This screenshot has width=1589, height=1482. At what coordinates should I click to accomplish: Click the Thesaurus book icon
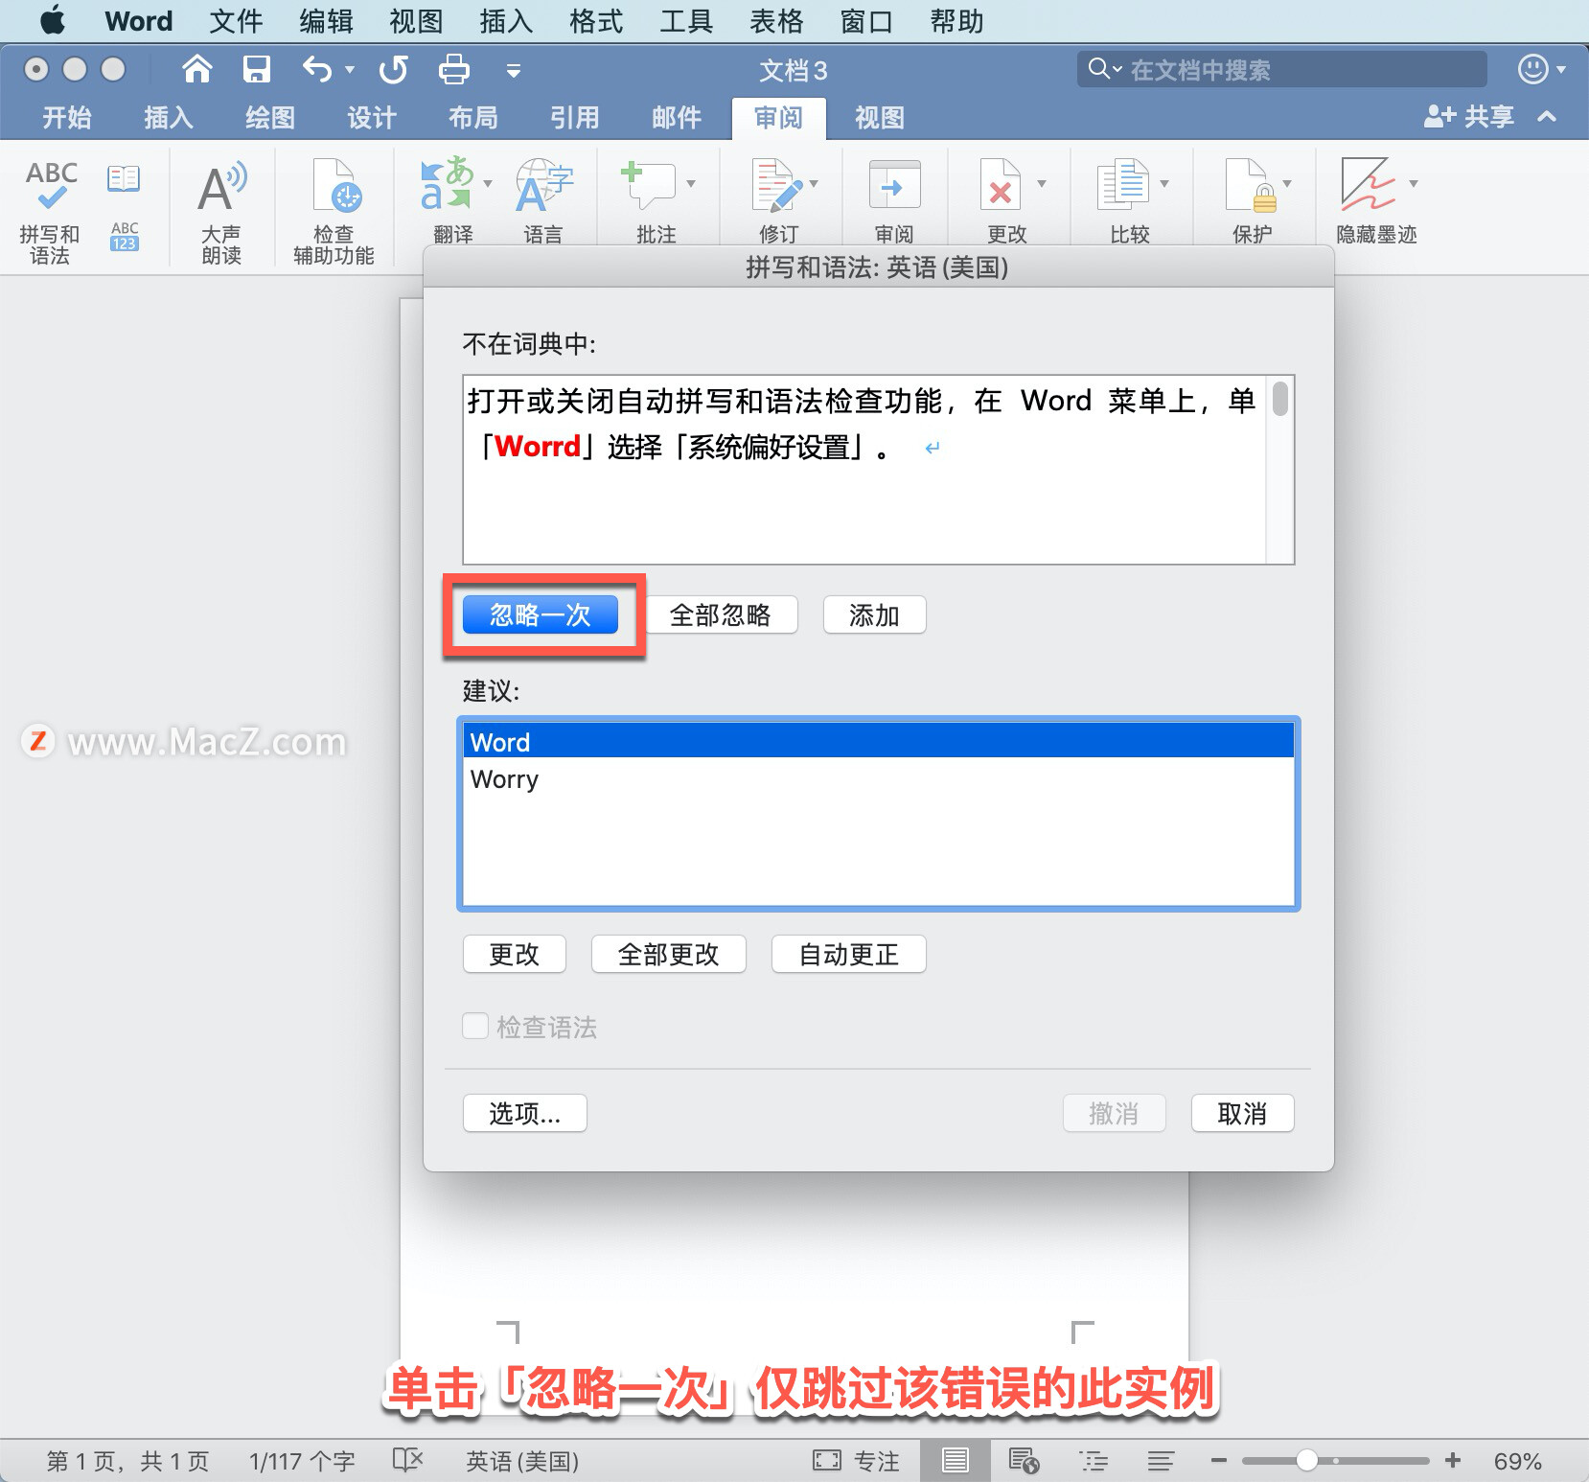click(124, 178)
